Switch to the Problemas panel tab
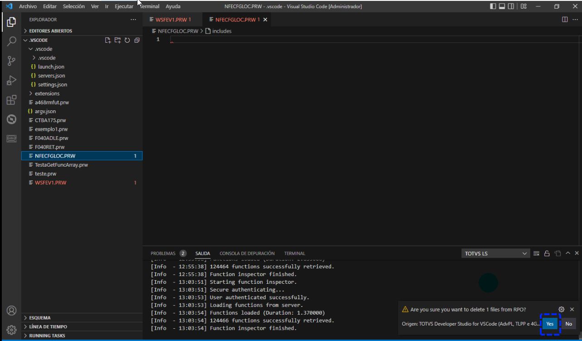This screenshot has width=582, height=341. [x=168, y=253]
